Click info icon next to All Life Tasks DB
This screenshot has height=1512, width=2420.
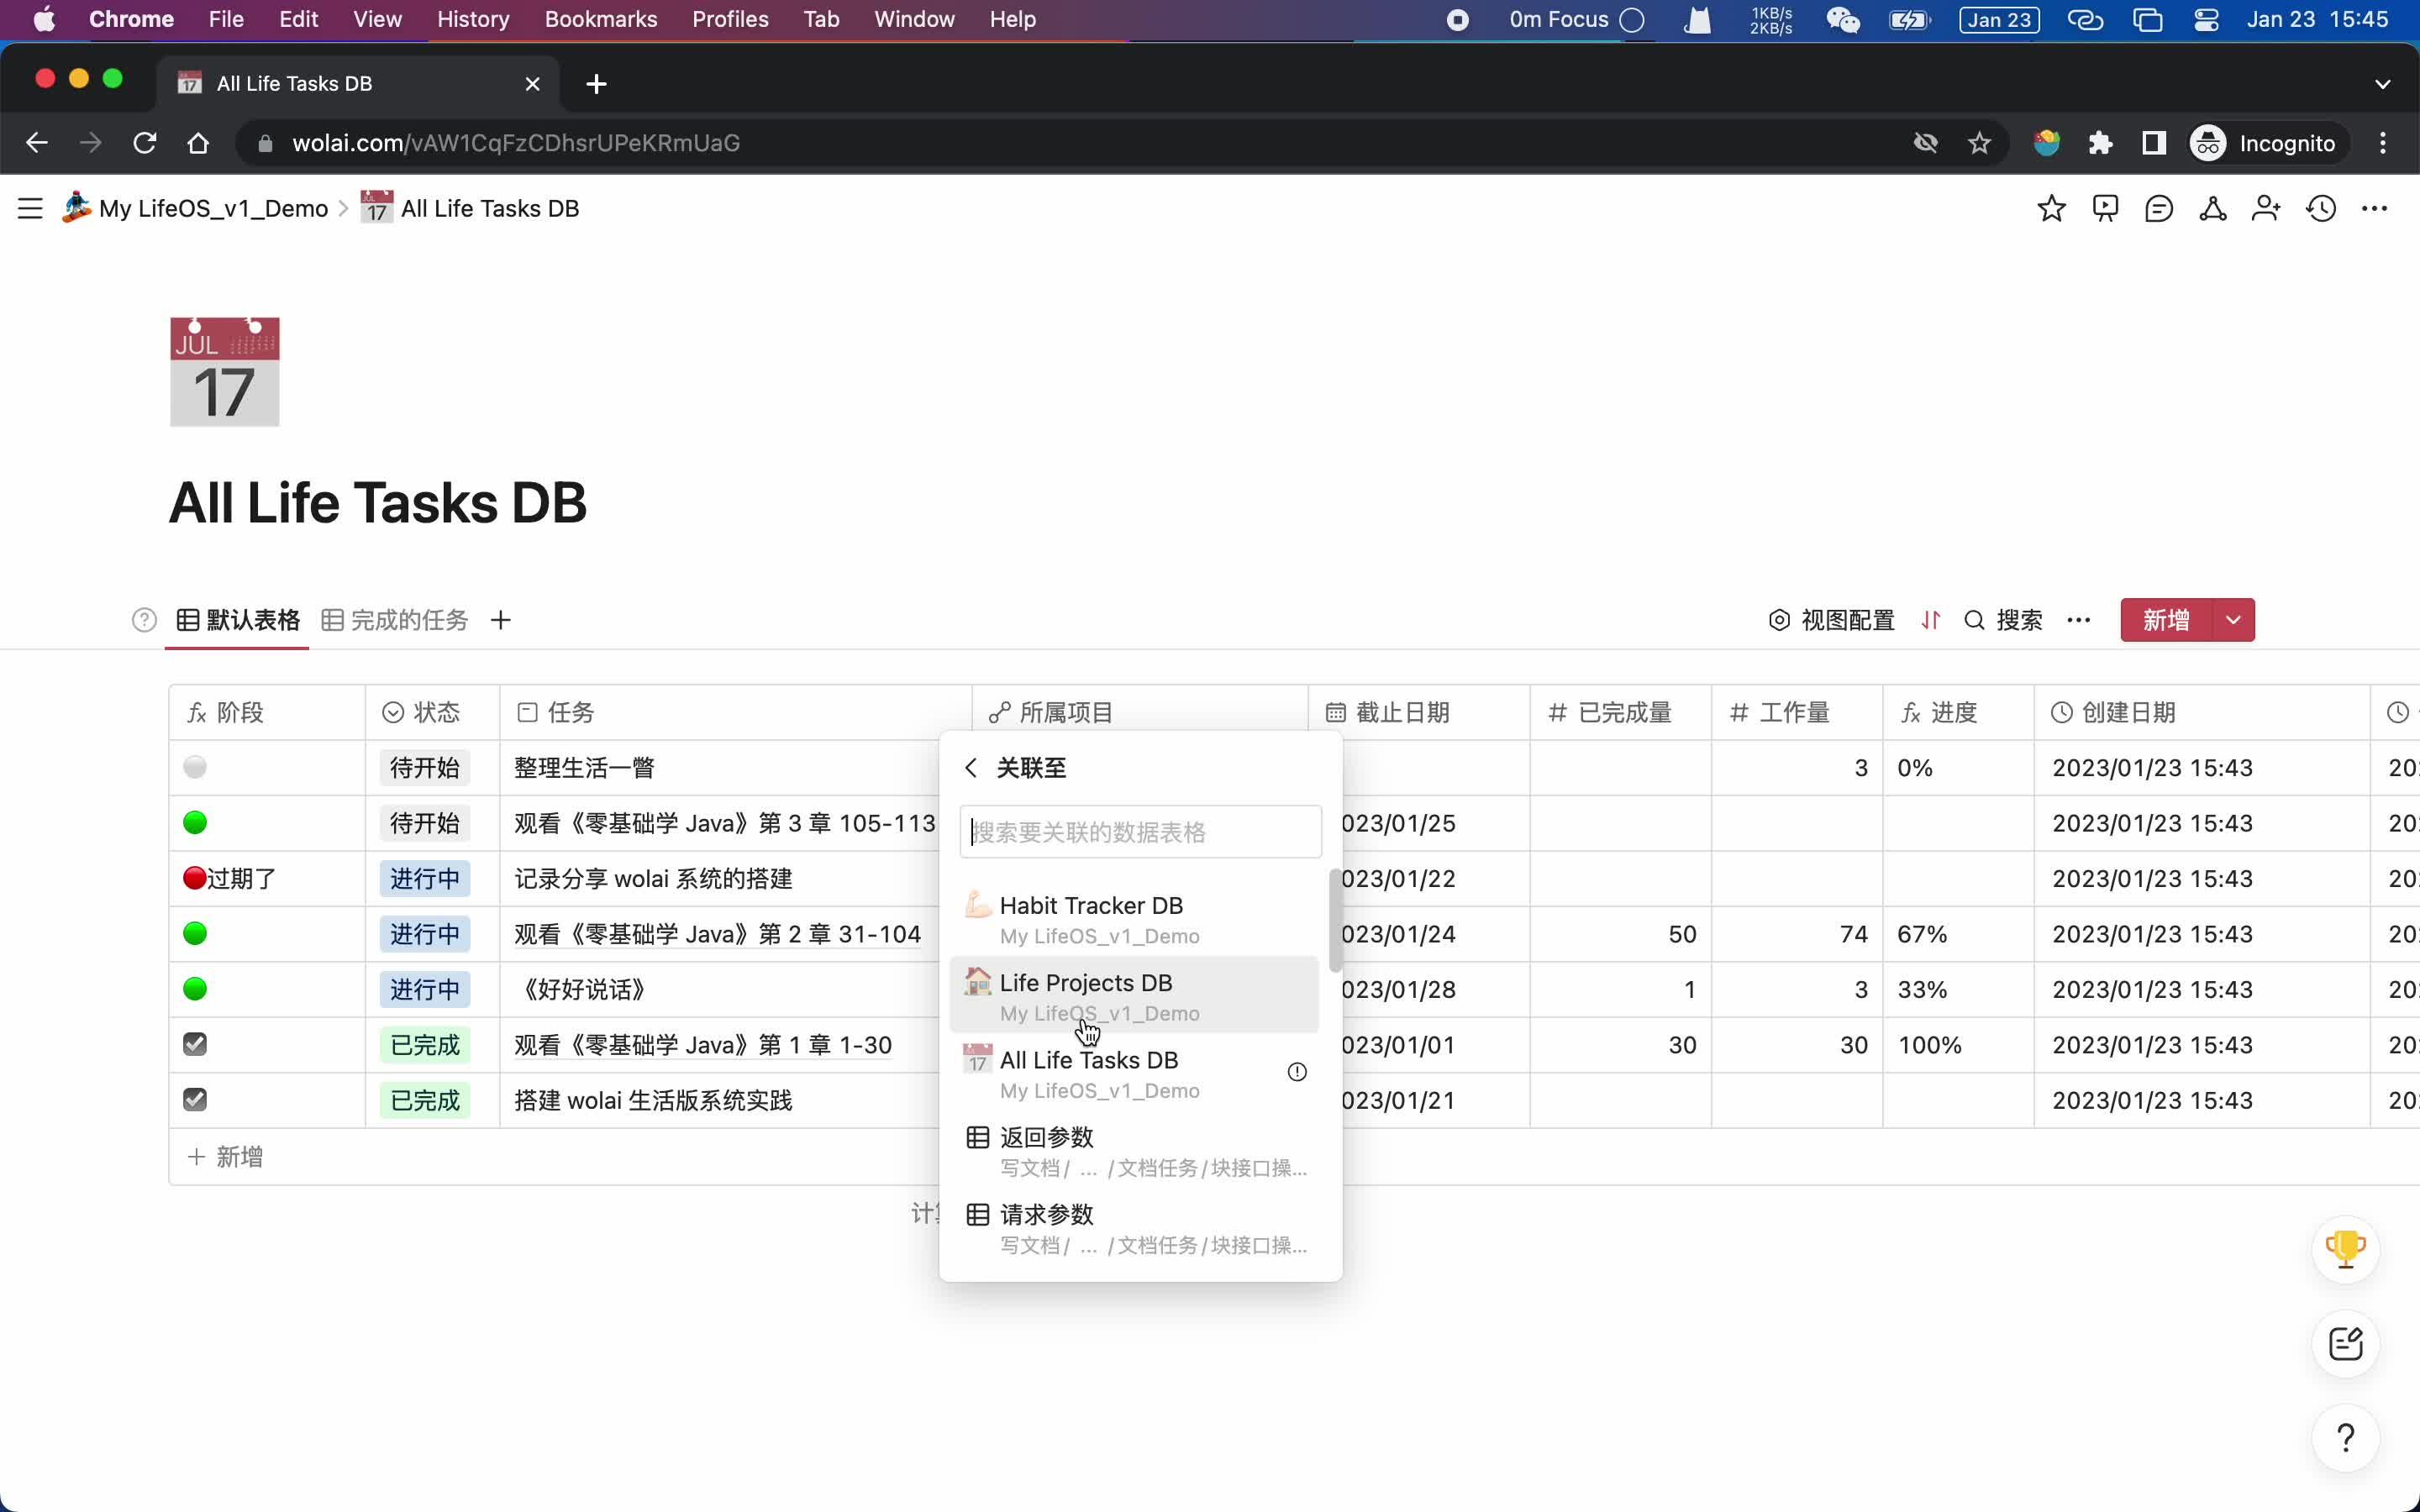point(1297,1072)
